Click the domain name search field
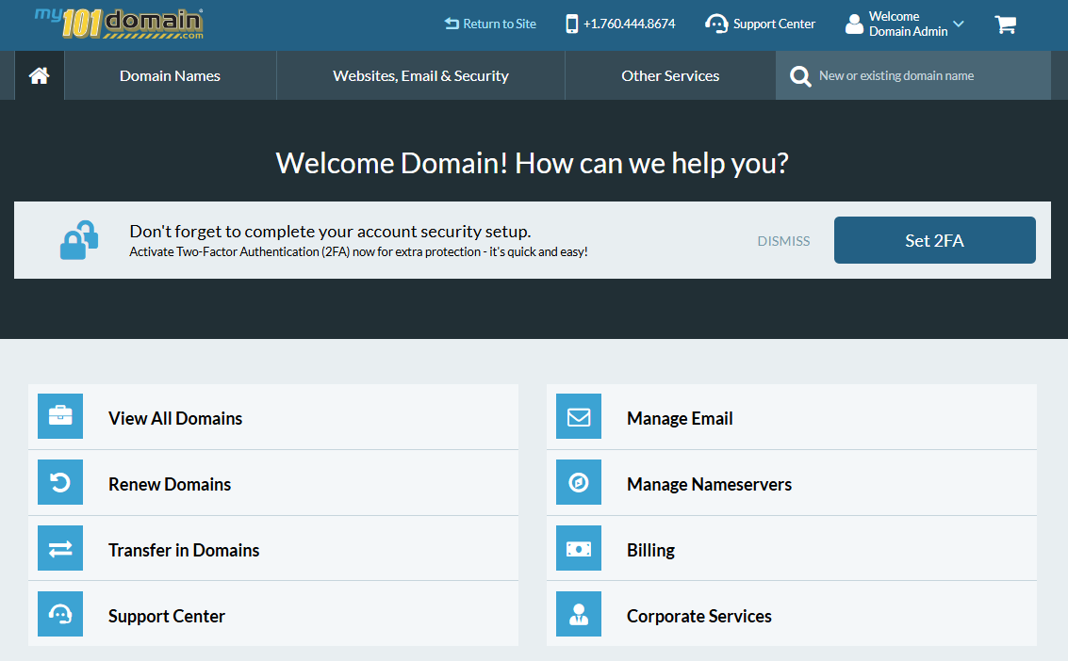Viewport: 1068px width, 661px height. click(928, 76)
